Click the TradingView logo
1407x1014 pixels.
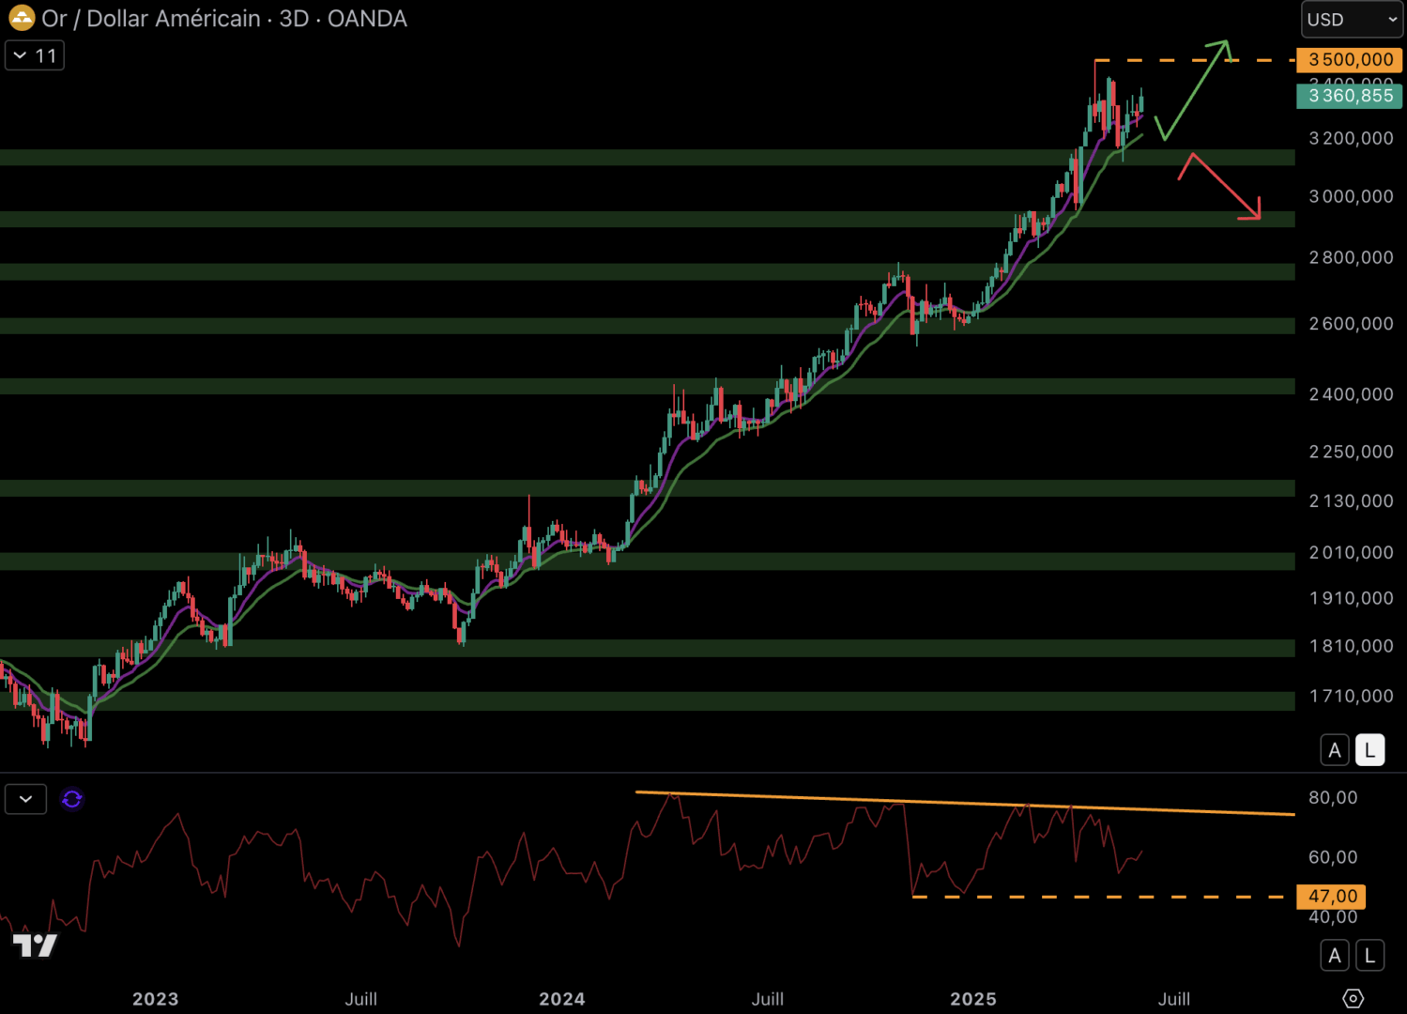(x=35, y=945)
